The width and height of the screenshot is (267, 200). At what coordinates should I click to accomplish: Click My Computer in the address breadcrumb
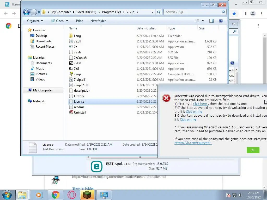pyautogui.click(x=61, y=12)
